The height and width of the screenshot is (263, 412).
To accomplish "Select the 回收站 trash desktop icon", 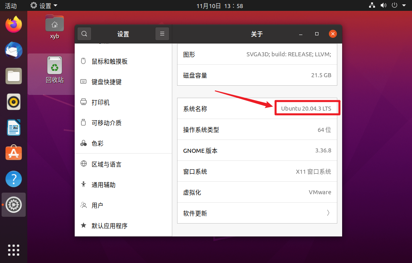I will point(55,70).
